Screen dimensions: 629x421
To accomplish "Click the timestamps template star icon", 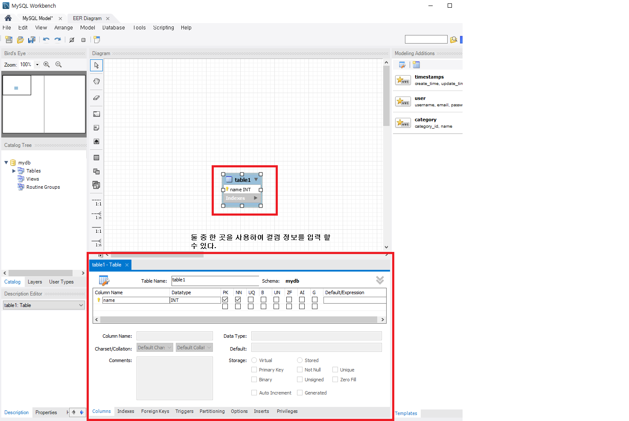I will click(403, 80).
